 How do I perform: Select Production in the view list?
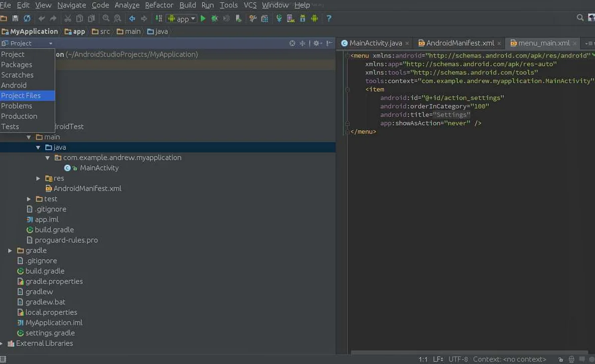(28, 116)
